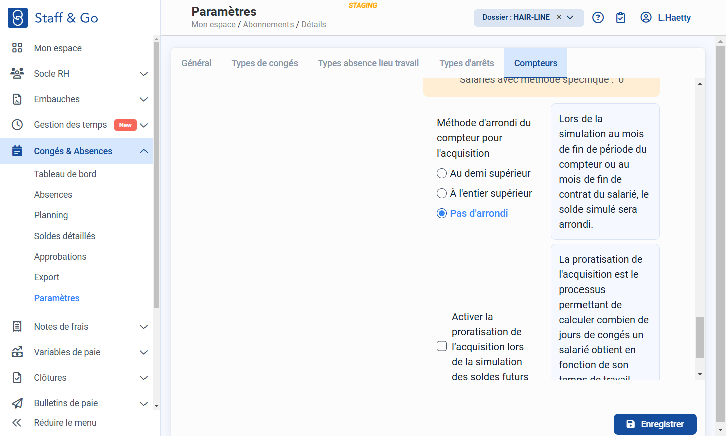Collapse sidebar with Réduire le menu arrows
Image resolution: width=726 pixels, height=436 pixels.
(x=17, y=423)
